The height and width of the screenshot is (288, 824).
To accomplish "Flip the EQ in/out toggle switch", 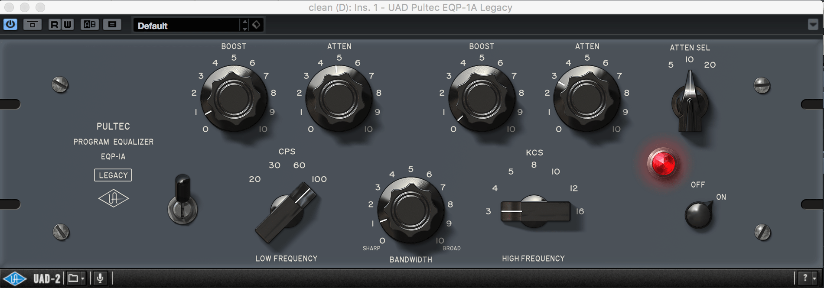I will [182, 199].
